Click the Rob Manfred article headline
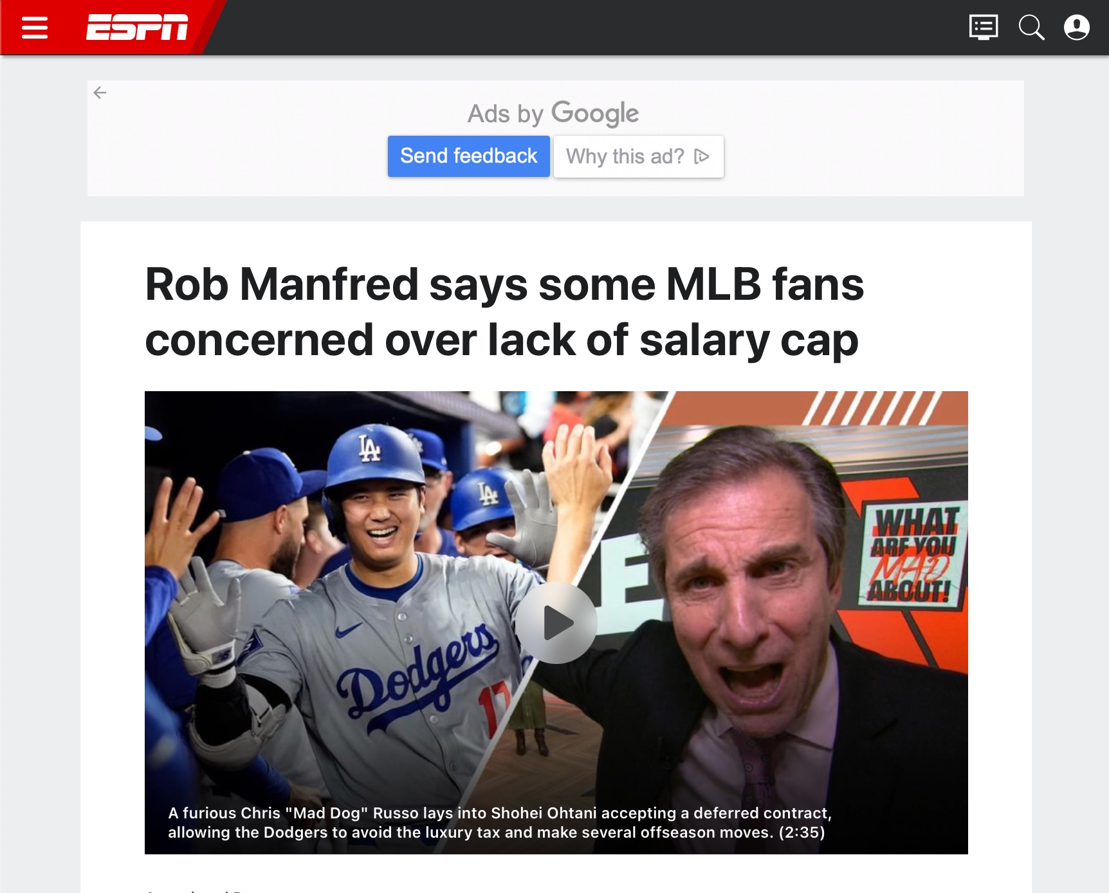The image size is (1109, 893). coord(505,312)
